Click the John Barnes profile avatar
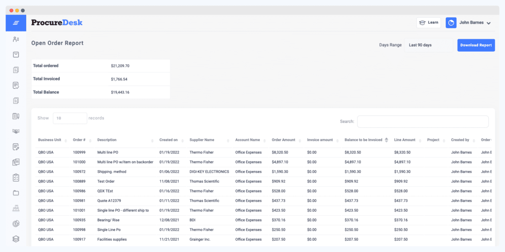This screenshot has height=252, width=505. 451,23
